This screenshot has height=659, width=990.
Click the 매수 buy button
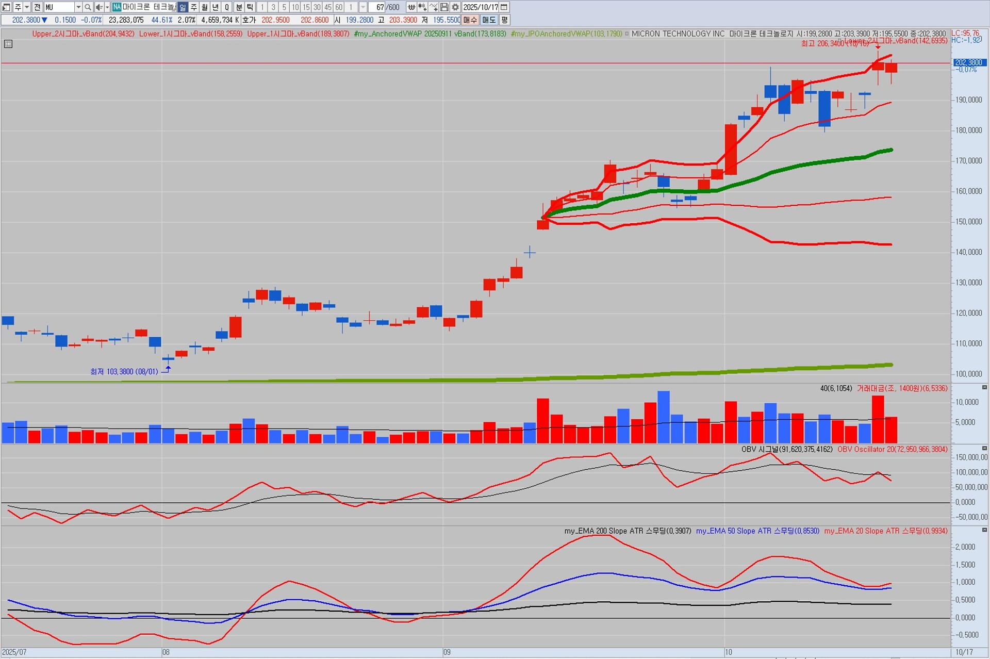click(470, 20)
